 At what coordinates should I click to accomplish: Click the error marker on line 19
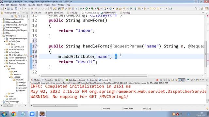[31, 56]
